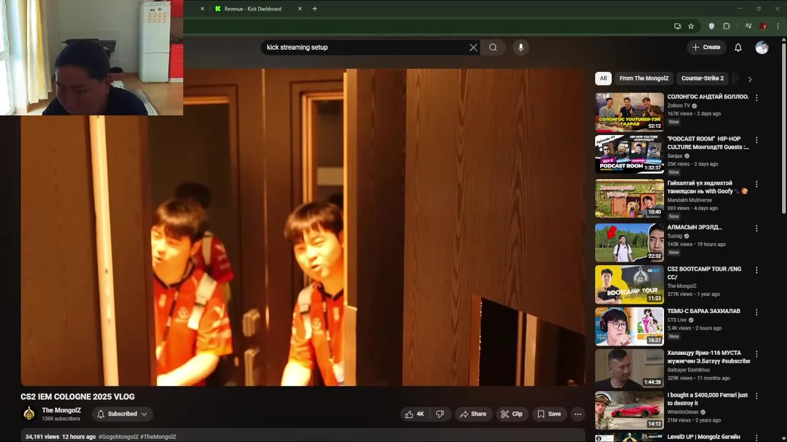Click the main video player frame
The height and width of the screenshot is (442, 787).
click(x=303, y=227)
